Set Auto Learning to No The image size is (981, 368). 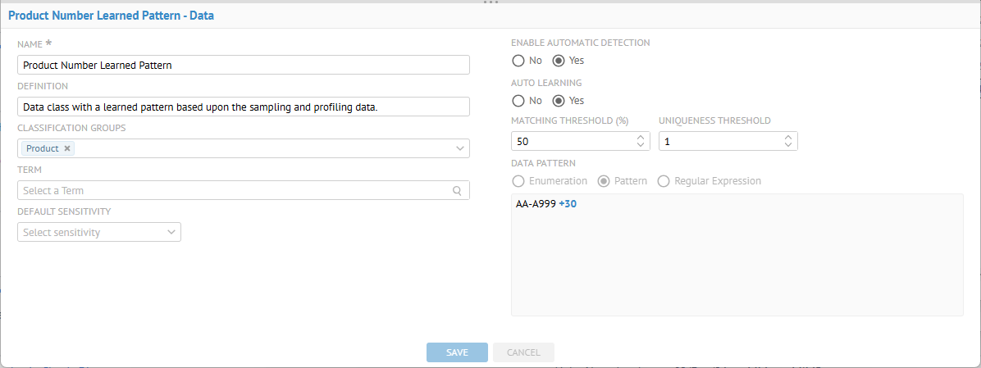[x=518, y=101]
